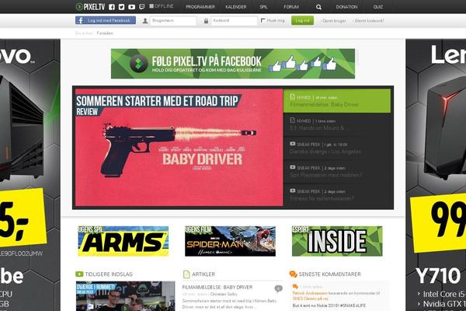Open Filmanmeldelse: Baby Driver article title
This screenshot has width=466, height=311.
point(217,287)
